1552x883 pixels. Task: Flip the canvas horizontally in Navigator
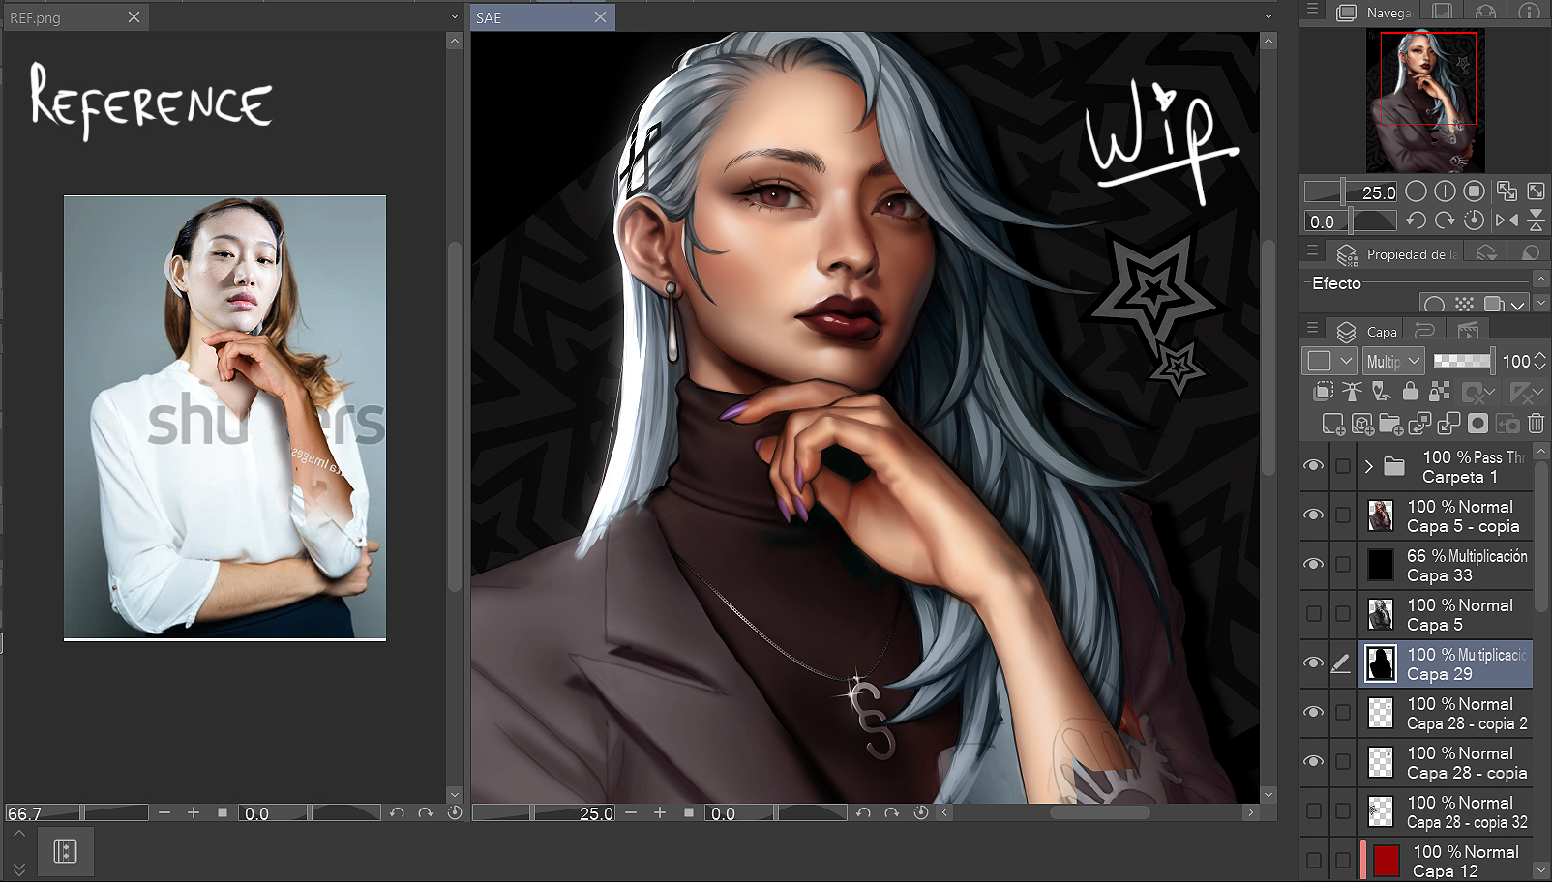click(1507, 221)
